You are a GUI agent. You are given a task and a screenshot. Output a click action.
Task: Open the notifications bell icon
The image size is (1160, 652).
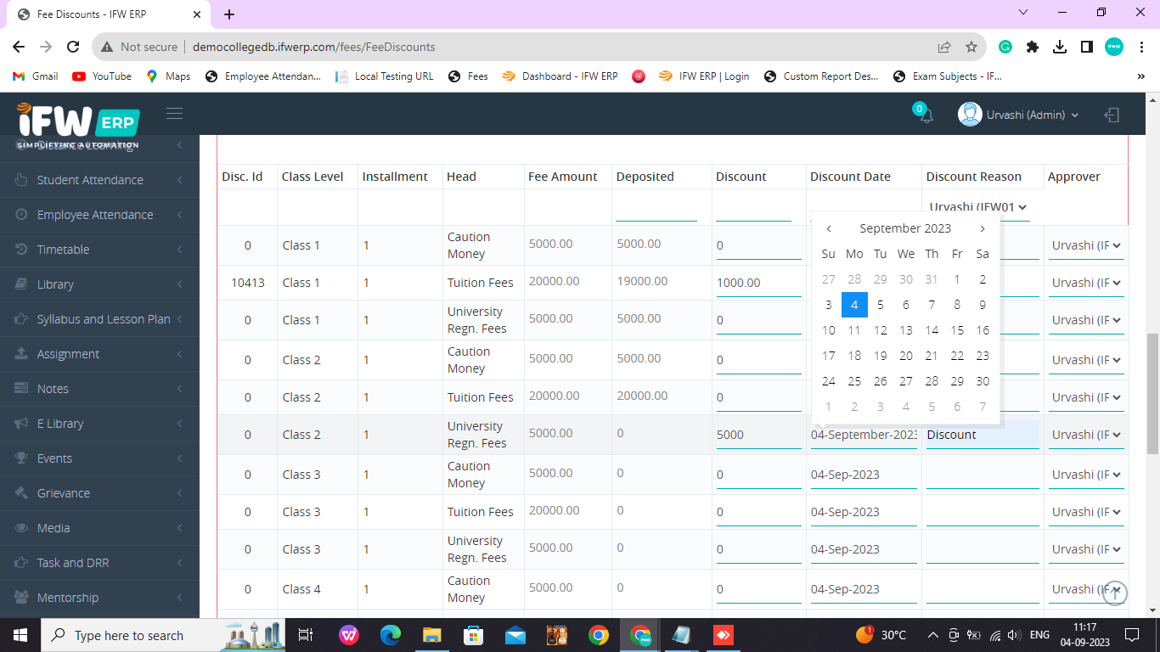(x=926, y=115)
